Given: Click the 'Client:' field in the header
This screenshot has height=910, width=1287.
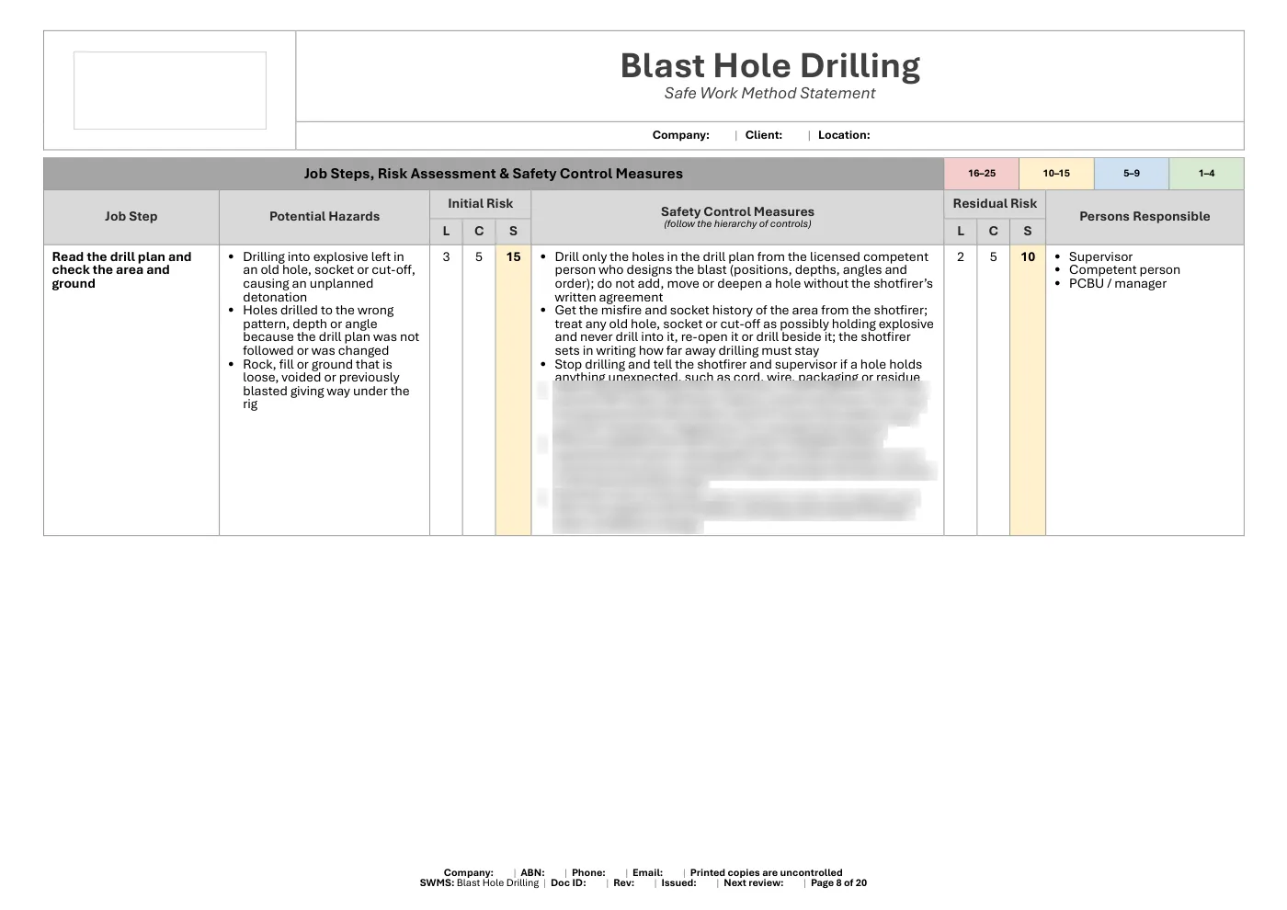Looking at the screenshot, I should click(x=764, y=135).
